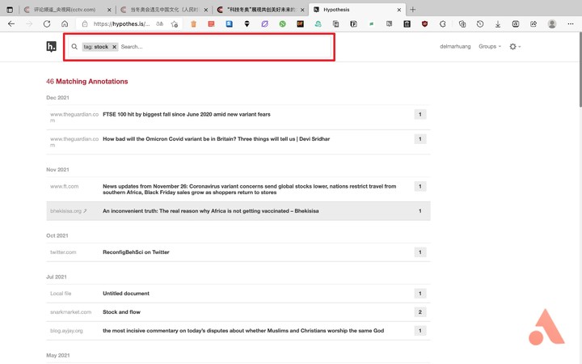This screenshot has height=364, width=582.
Task: Open a new browser tab
Action: pyautogui.click(x=413, y=10)
